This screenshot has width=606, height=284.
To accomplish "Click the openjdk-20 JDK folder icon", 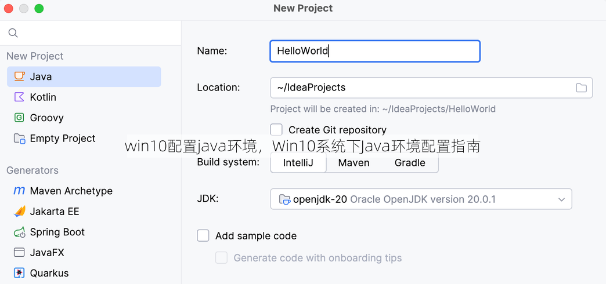I will (284, 199).
